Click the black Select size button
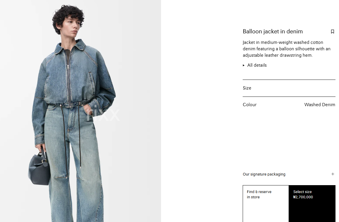This screenshot has width=339, height=222. [312, 204]
